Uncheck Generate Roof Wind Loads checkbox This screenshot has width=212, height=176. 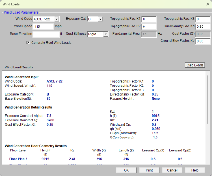(x=28, y=43)
